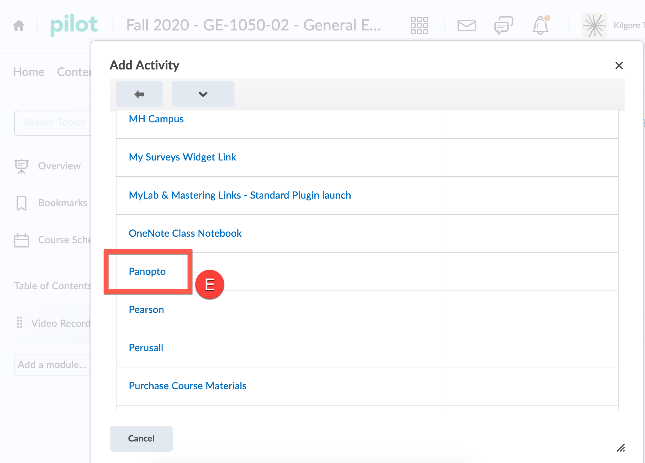Click the Kilgore profile avatar
The image size is (645, 463).
[594, 25]
